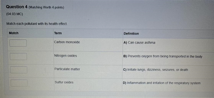Click definition A Can cause asthma
Viewport: 214px width, 98px height.
[139, 43]
